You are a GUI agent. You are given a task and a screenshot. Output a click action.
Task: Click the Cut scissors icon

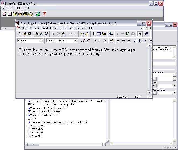pos(53,34)
